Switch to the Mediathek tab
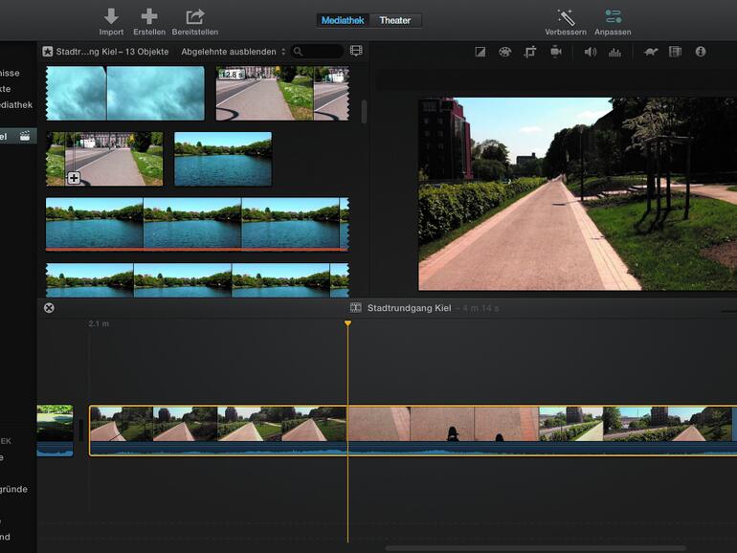Viewport: 737px width, 553px height. coord(343,20)
